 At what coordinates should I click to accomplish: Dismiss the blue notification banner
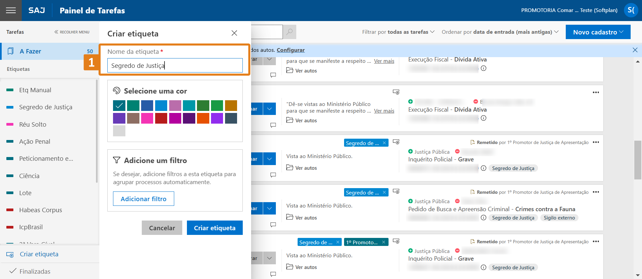click(635, 50)
